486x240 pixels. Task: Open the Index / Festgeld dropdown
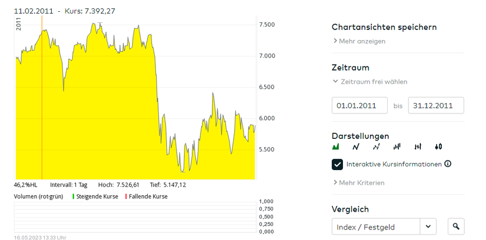tap(428, 226)
